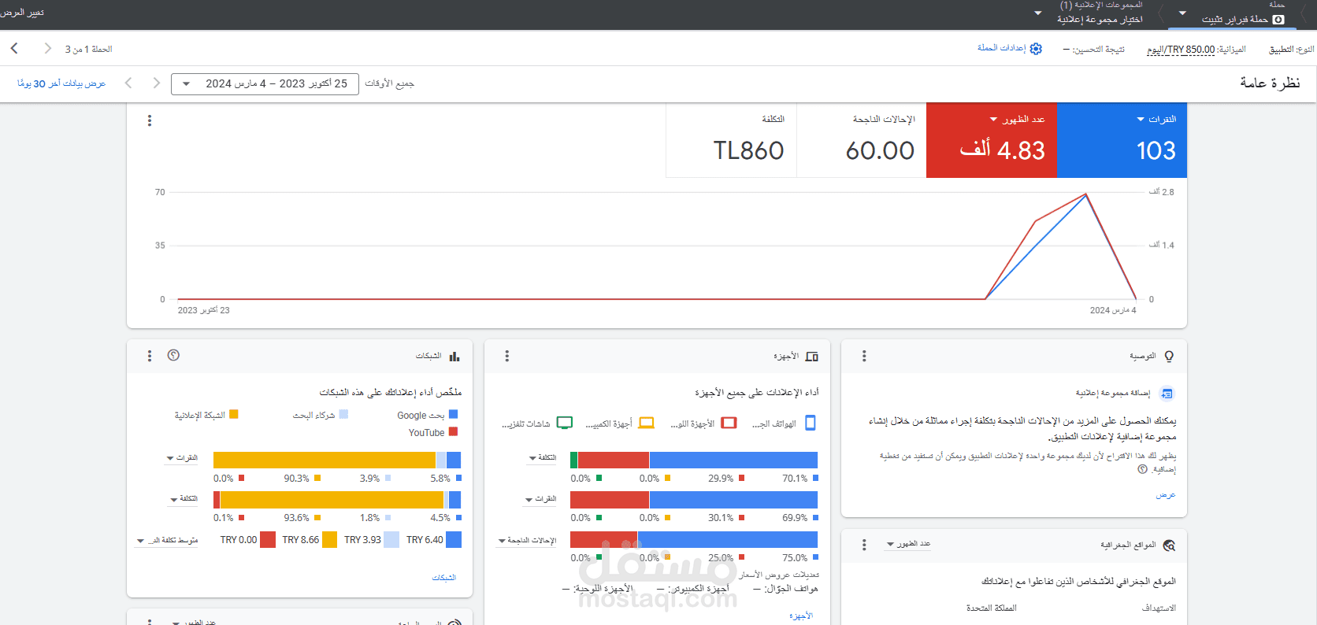Open التكلفة row dropdown in الأجهزة card
Image resolution: width=1317 pixels, height=625 pixels.
[x=543, y=458]
